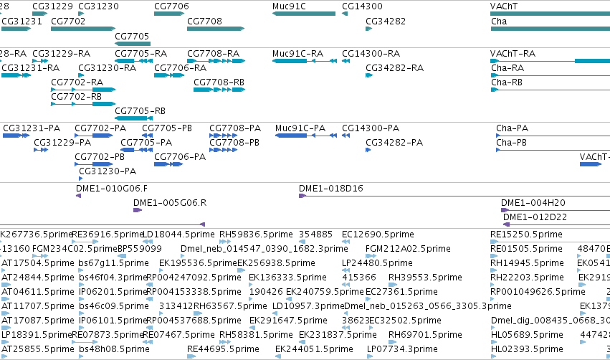The image size is (610, 360).
Task: Click protein label CG31231-PA
Action: [32, 128]
